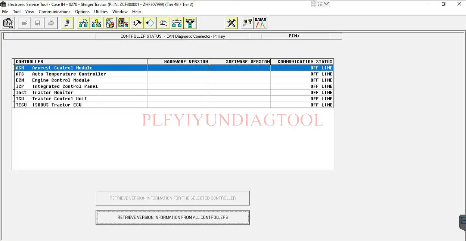Select the ICP Integrated Control Panel row
466x241 pixels.
pos(174,86)
